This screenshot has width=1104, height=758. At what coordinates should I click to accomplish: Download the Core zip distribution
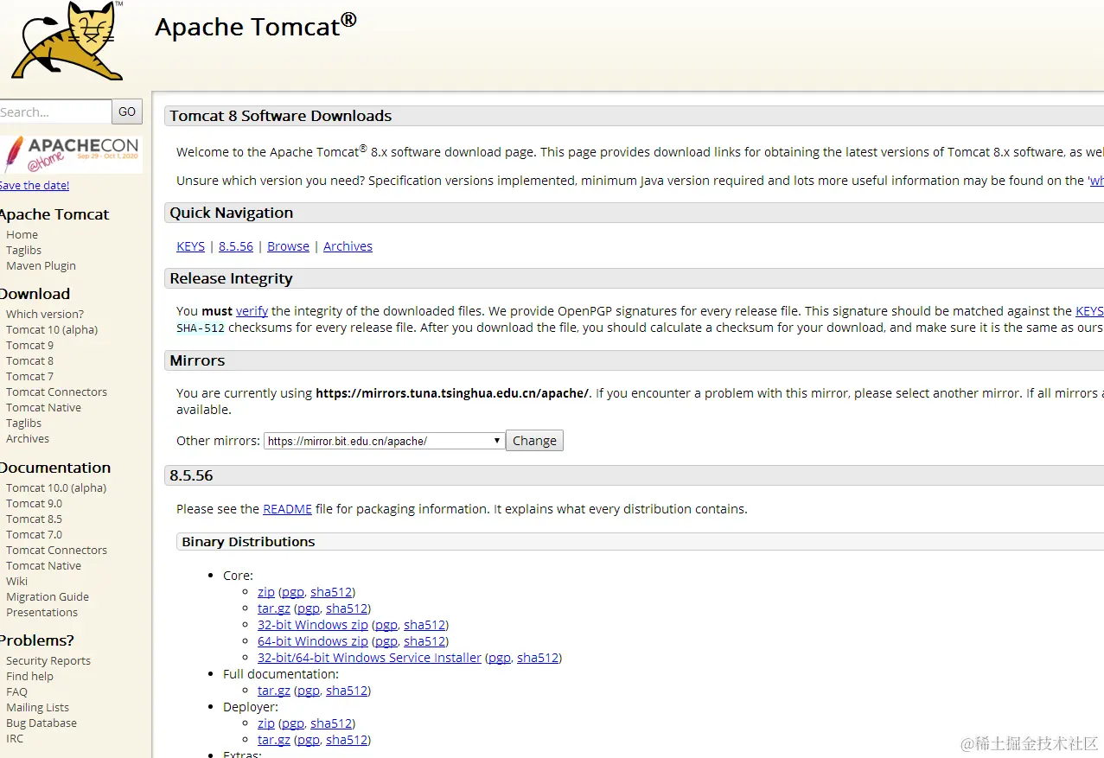tap(266, 592)
